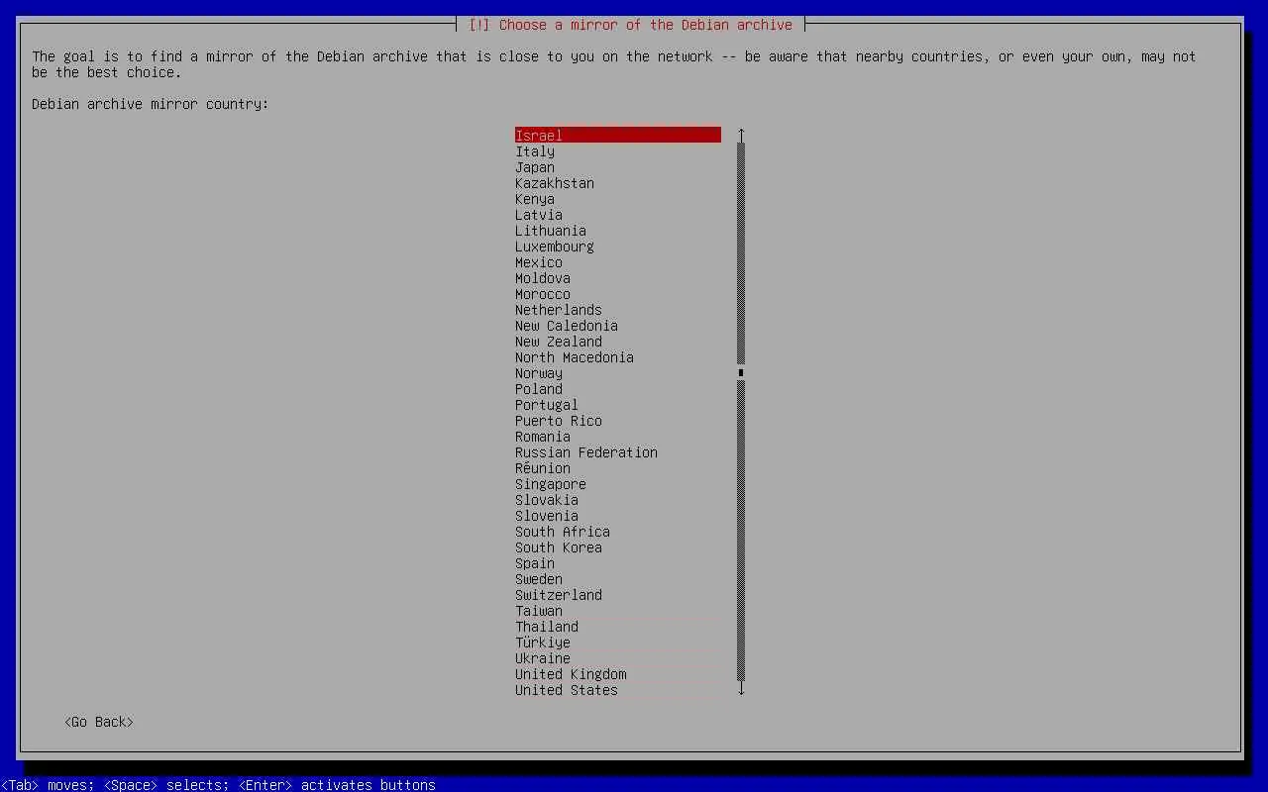Choose Latvia from the list
Image resolution: width=1268 pixels, height=792 pixels.
click(x=618, y=214)
